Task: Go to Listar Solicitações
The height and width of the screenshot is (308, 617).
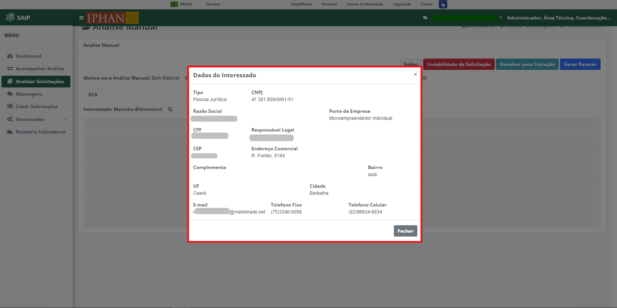Action: click(x=36, y=107)
